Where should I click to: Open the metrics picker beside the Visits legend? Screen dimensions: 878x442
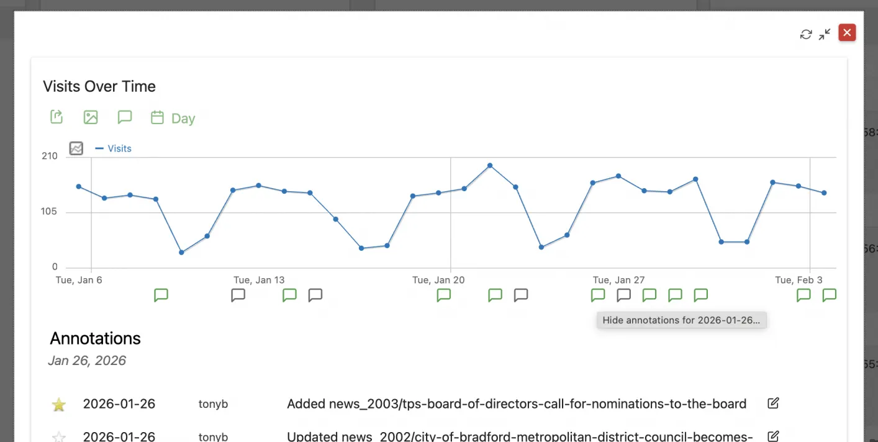click(76, 148)
